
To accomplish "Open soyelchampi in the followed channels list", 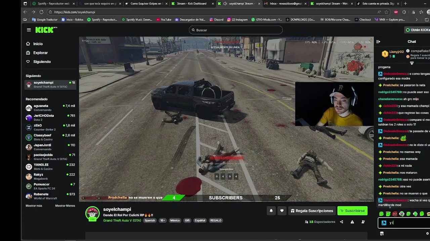I will coord(50,84).
